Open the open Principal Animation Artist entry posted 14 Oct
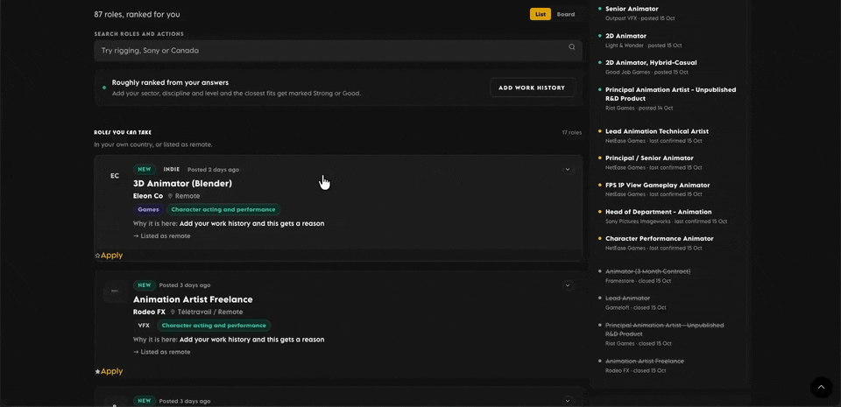 click(670, 95)
